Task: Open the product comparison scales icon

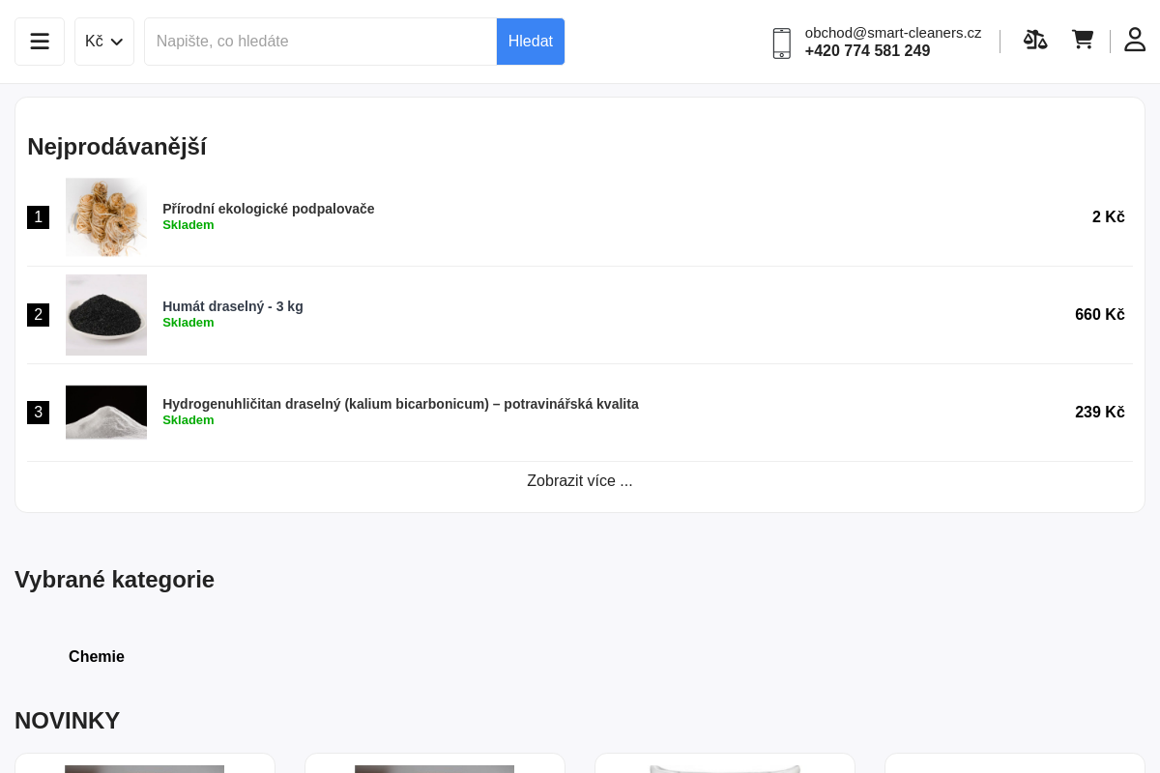Action: [x=1035, y=40]
